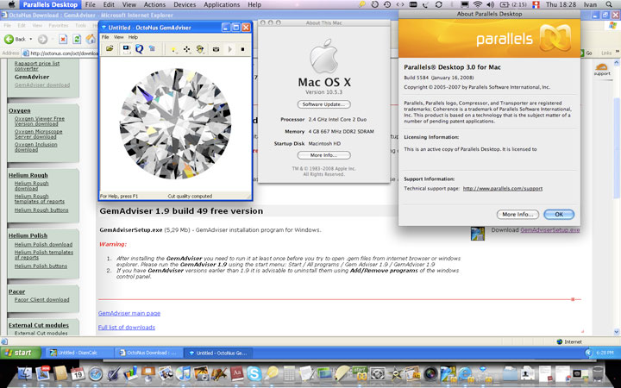Open Spotlight search magnifier in menu bar
621x388 pixels.
pyautogui.click(x=610, y=5)
